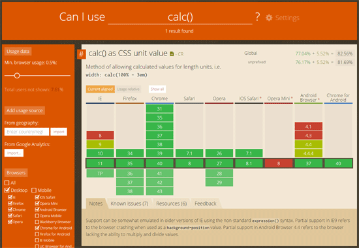Click the Chrome column header
This screenshot has height=248, width=359.
159,99
